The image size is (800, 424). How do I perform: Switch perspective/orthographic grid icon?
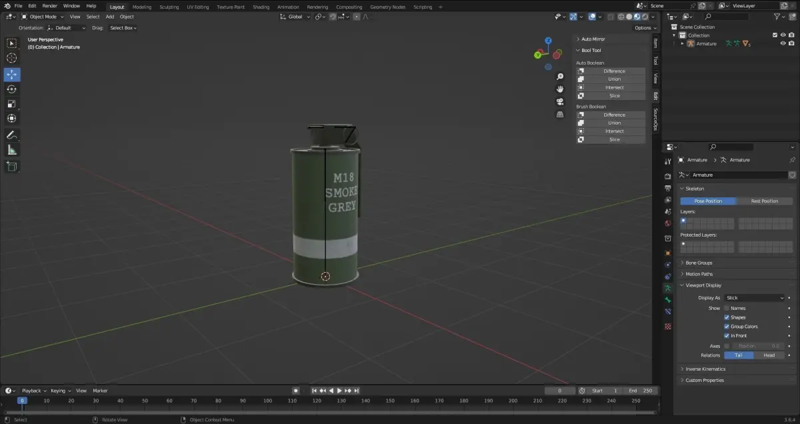click(561, 115)
